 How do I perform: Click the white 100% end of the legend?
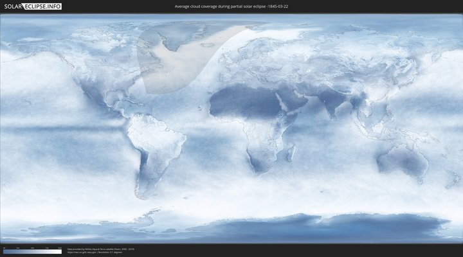(x=60, y=251)
